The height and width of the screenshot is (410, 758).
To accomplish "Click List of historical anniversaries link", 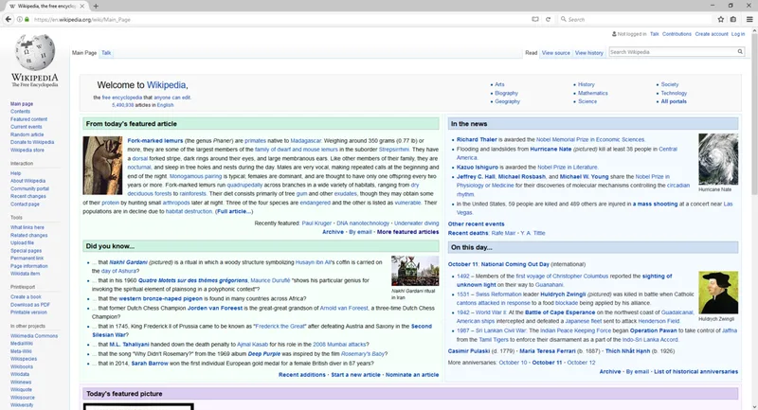I will pyautogui.click(x=695, y=372).
